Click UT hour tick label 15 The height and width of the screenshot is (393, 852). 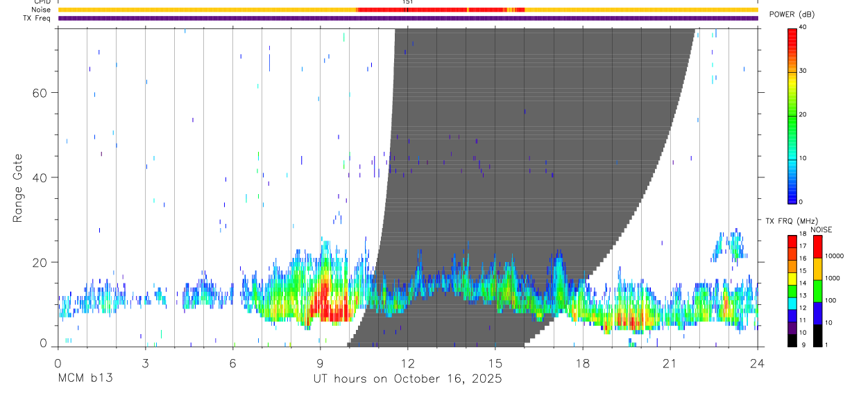pyautogui.click(x=495, y=363)
